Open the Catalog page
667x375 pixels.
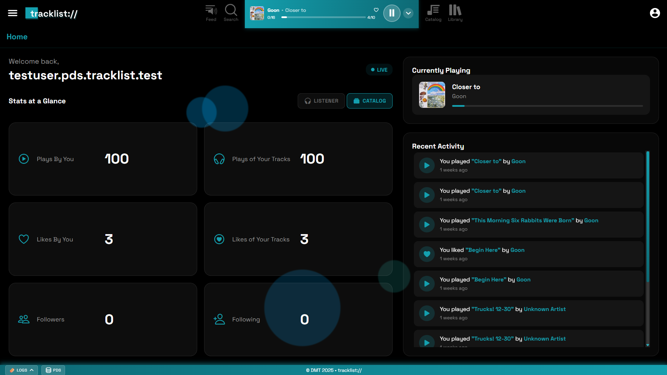(x=433, y=13)
